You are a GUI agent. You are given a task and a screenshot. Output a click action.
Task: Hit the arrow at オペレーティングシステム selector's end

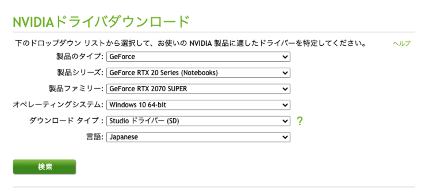pyautogui.click(x=285, y=105)
